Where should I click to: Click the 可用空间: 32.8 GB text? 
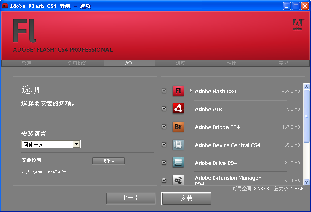click(x=251, y=189)
